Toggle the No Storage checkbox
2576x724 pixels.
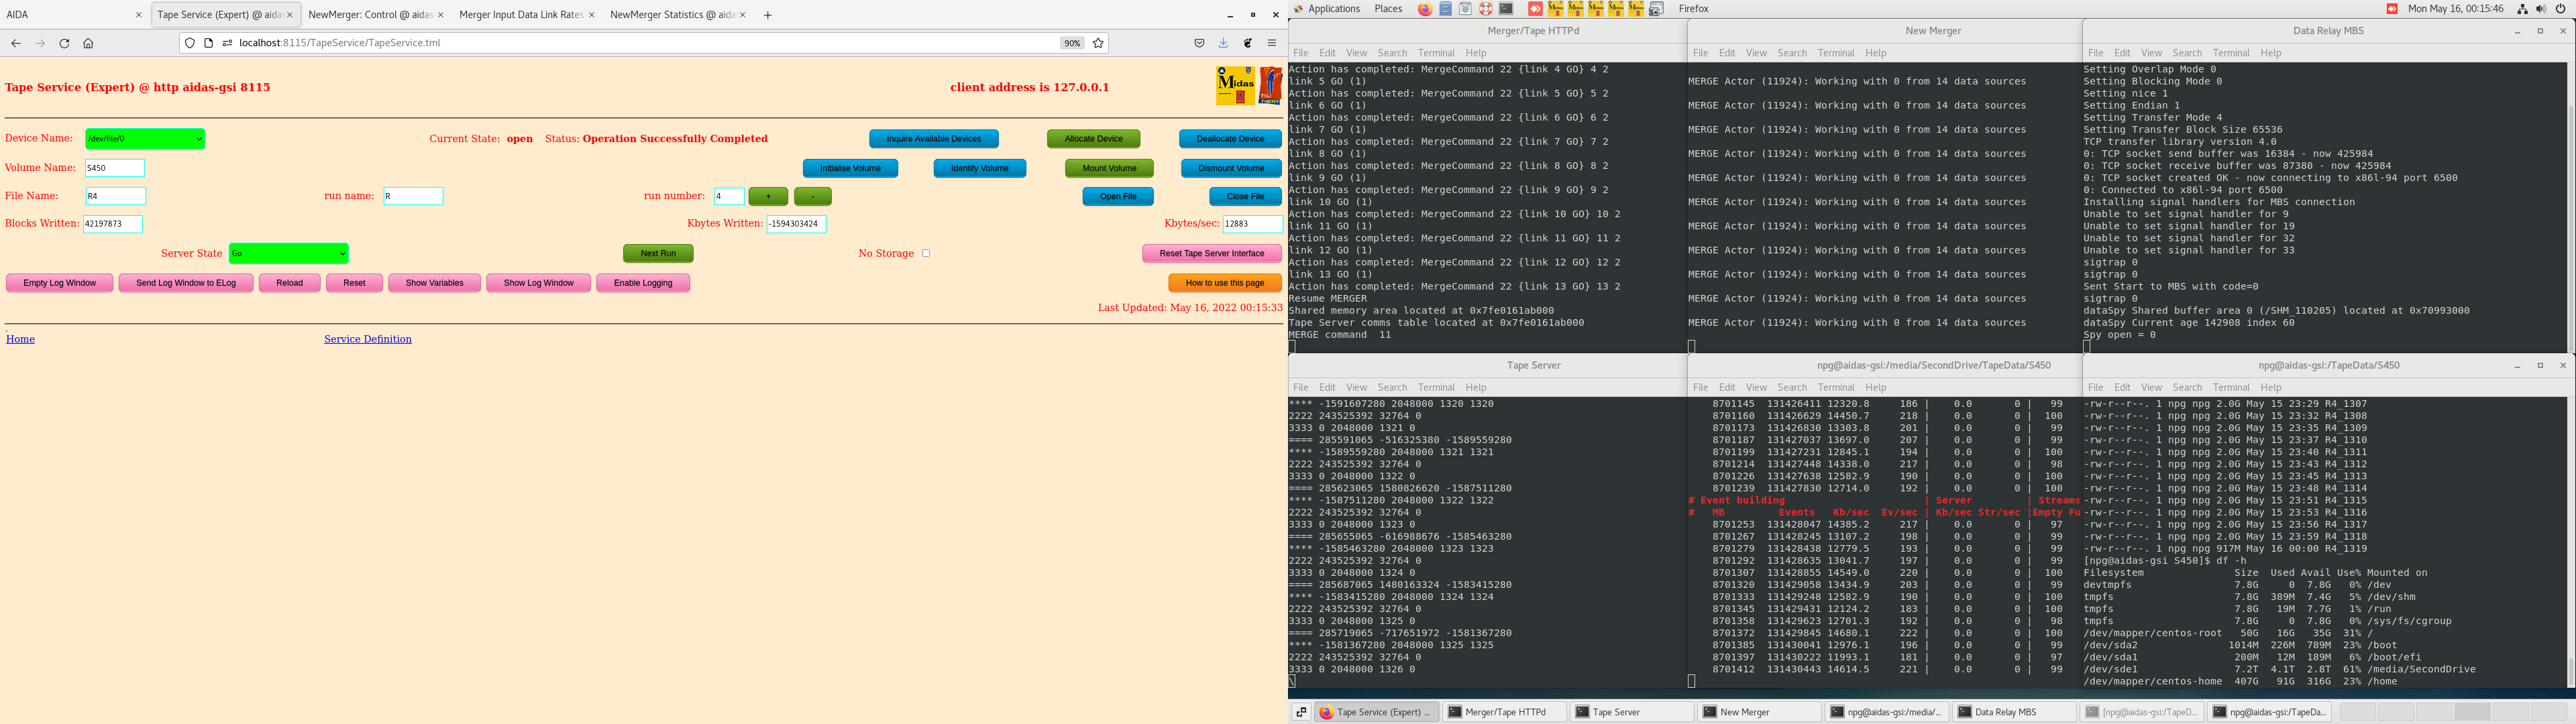(926, 253)
